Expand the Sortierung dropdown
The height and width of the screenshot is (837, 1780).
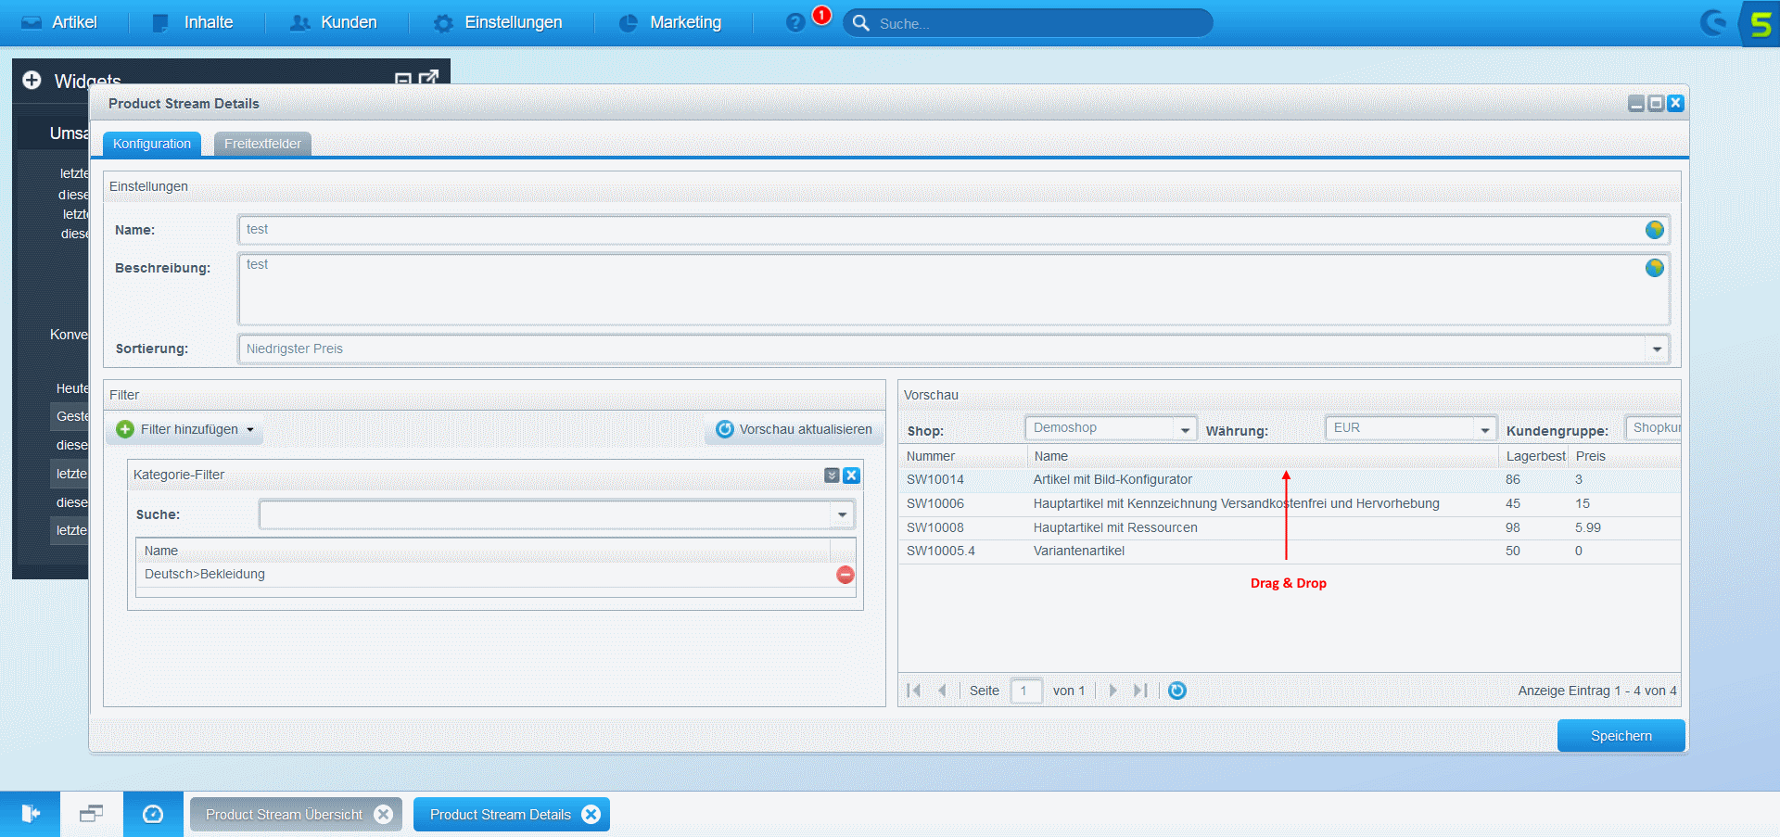[1656, 349]
